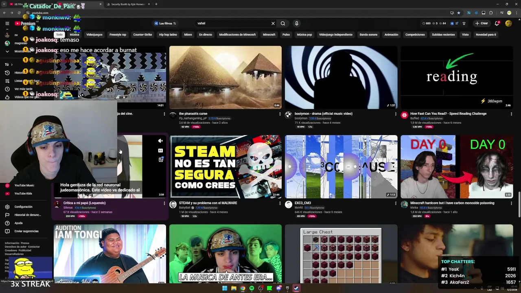The image size is (521, 293).
Task: Reload the page
Action: (19, 13)
